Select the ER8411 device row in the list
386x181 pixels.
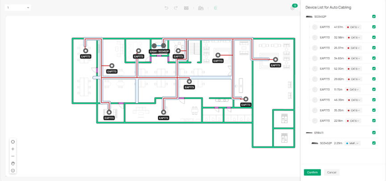click(319, 133)
